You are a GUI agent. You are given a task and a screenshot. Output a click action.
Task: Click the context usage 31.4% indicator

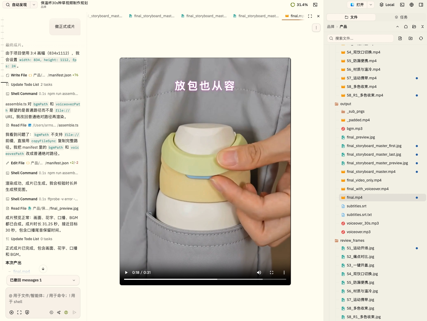[x=299, y=5]
